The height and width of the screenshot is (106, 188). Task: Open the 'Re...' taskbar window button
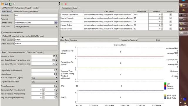[183, 24]
